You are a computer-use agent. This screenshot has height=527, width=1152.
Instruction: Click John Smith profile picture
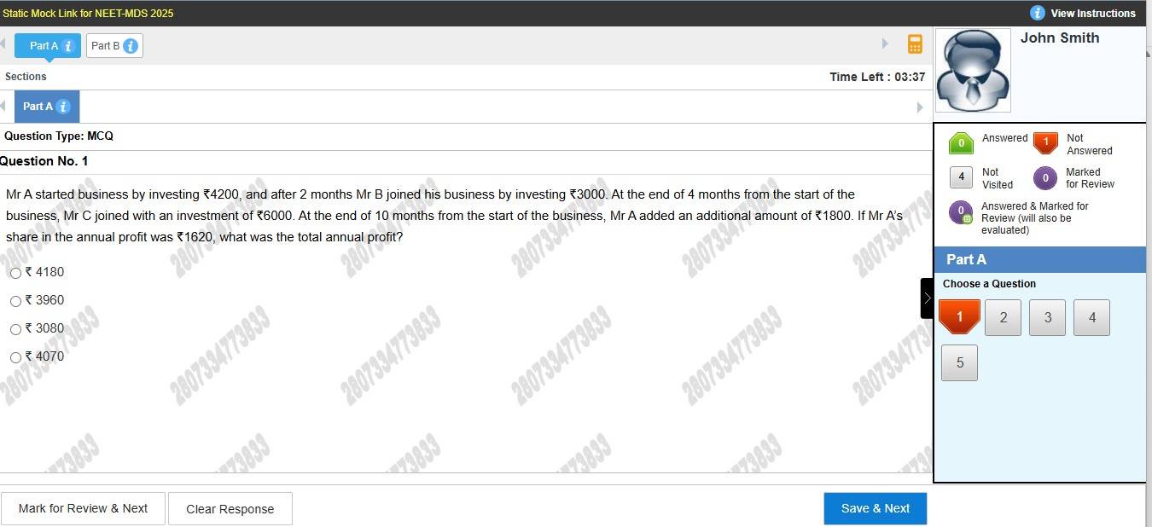(x=973, y=71)
